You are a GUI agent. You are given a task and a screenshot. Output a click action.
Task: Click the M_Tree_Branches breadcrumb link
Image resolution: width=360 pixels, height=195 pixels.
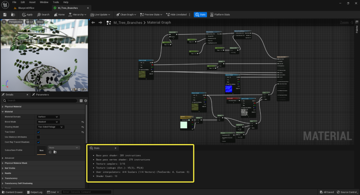point(128,23)
